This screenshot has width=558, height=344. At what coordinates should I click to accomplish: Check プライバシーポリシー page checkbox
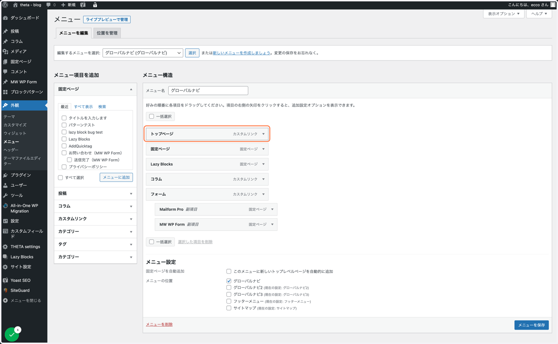click(64, 167)
